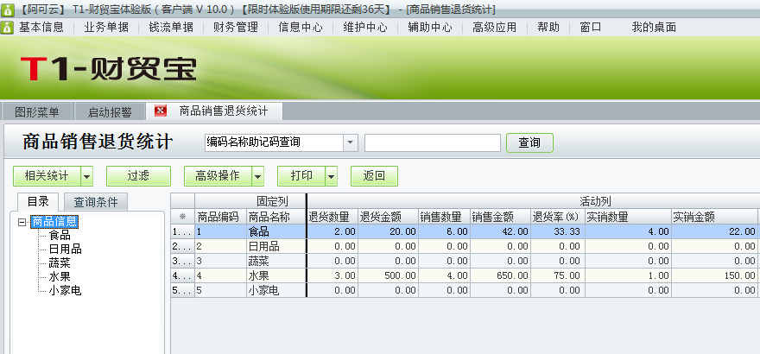Click the 实销数量 column header
Viewport: 760px width, 354px height.
pos(628,217)
